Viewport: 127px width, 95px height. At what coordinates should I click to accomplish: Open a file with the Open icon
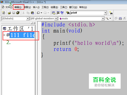click(x=9, y=13)
